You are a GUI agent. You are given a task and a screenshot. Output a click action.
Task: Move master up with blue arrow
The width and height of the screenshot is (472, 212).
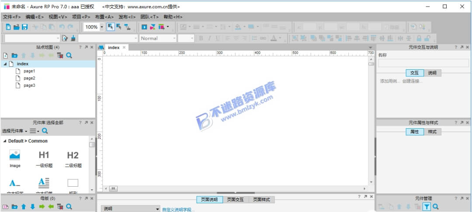[24, 207]
